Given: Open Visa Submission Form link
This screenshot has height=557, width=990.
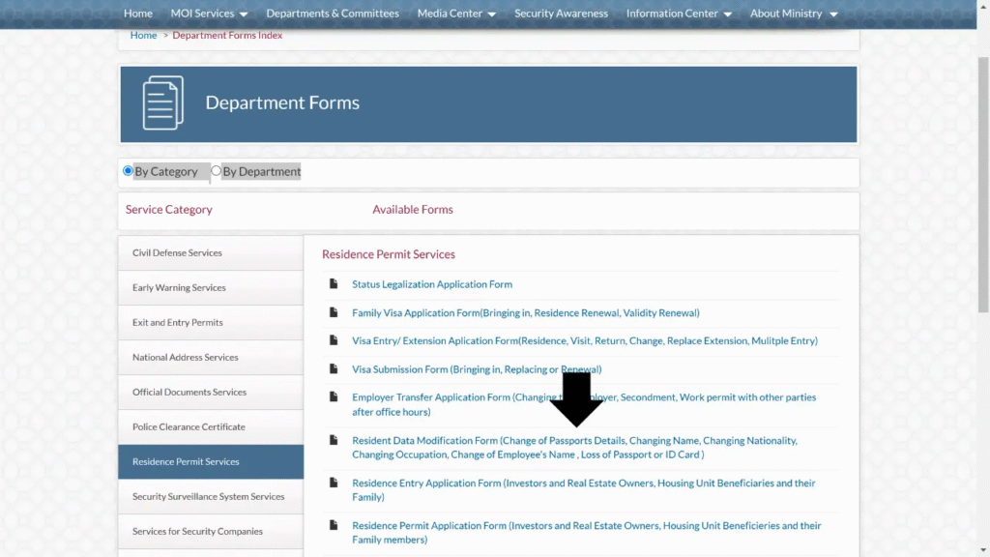Looking at the screenshot, I should (x=477, y=368).
